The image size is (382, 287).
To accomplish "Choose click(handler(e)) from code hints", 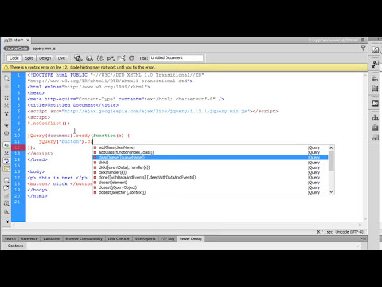I will pyautogui.click(x=210, y=172).
